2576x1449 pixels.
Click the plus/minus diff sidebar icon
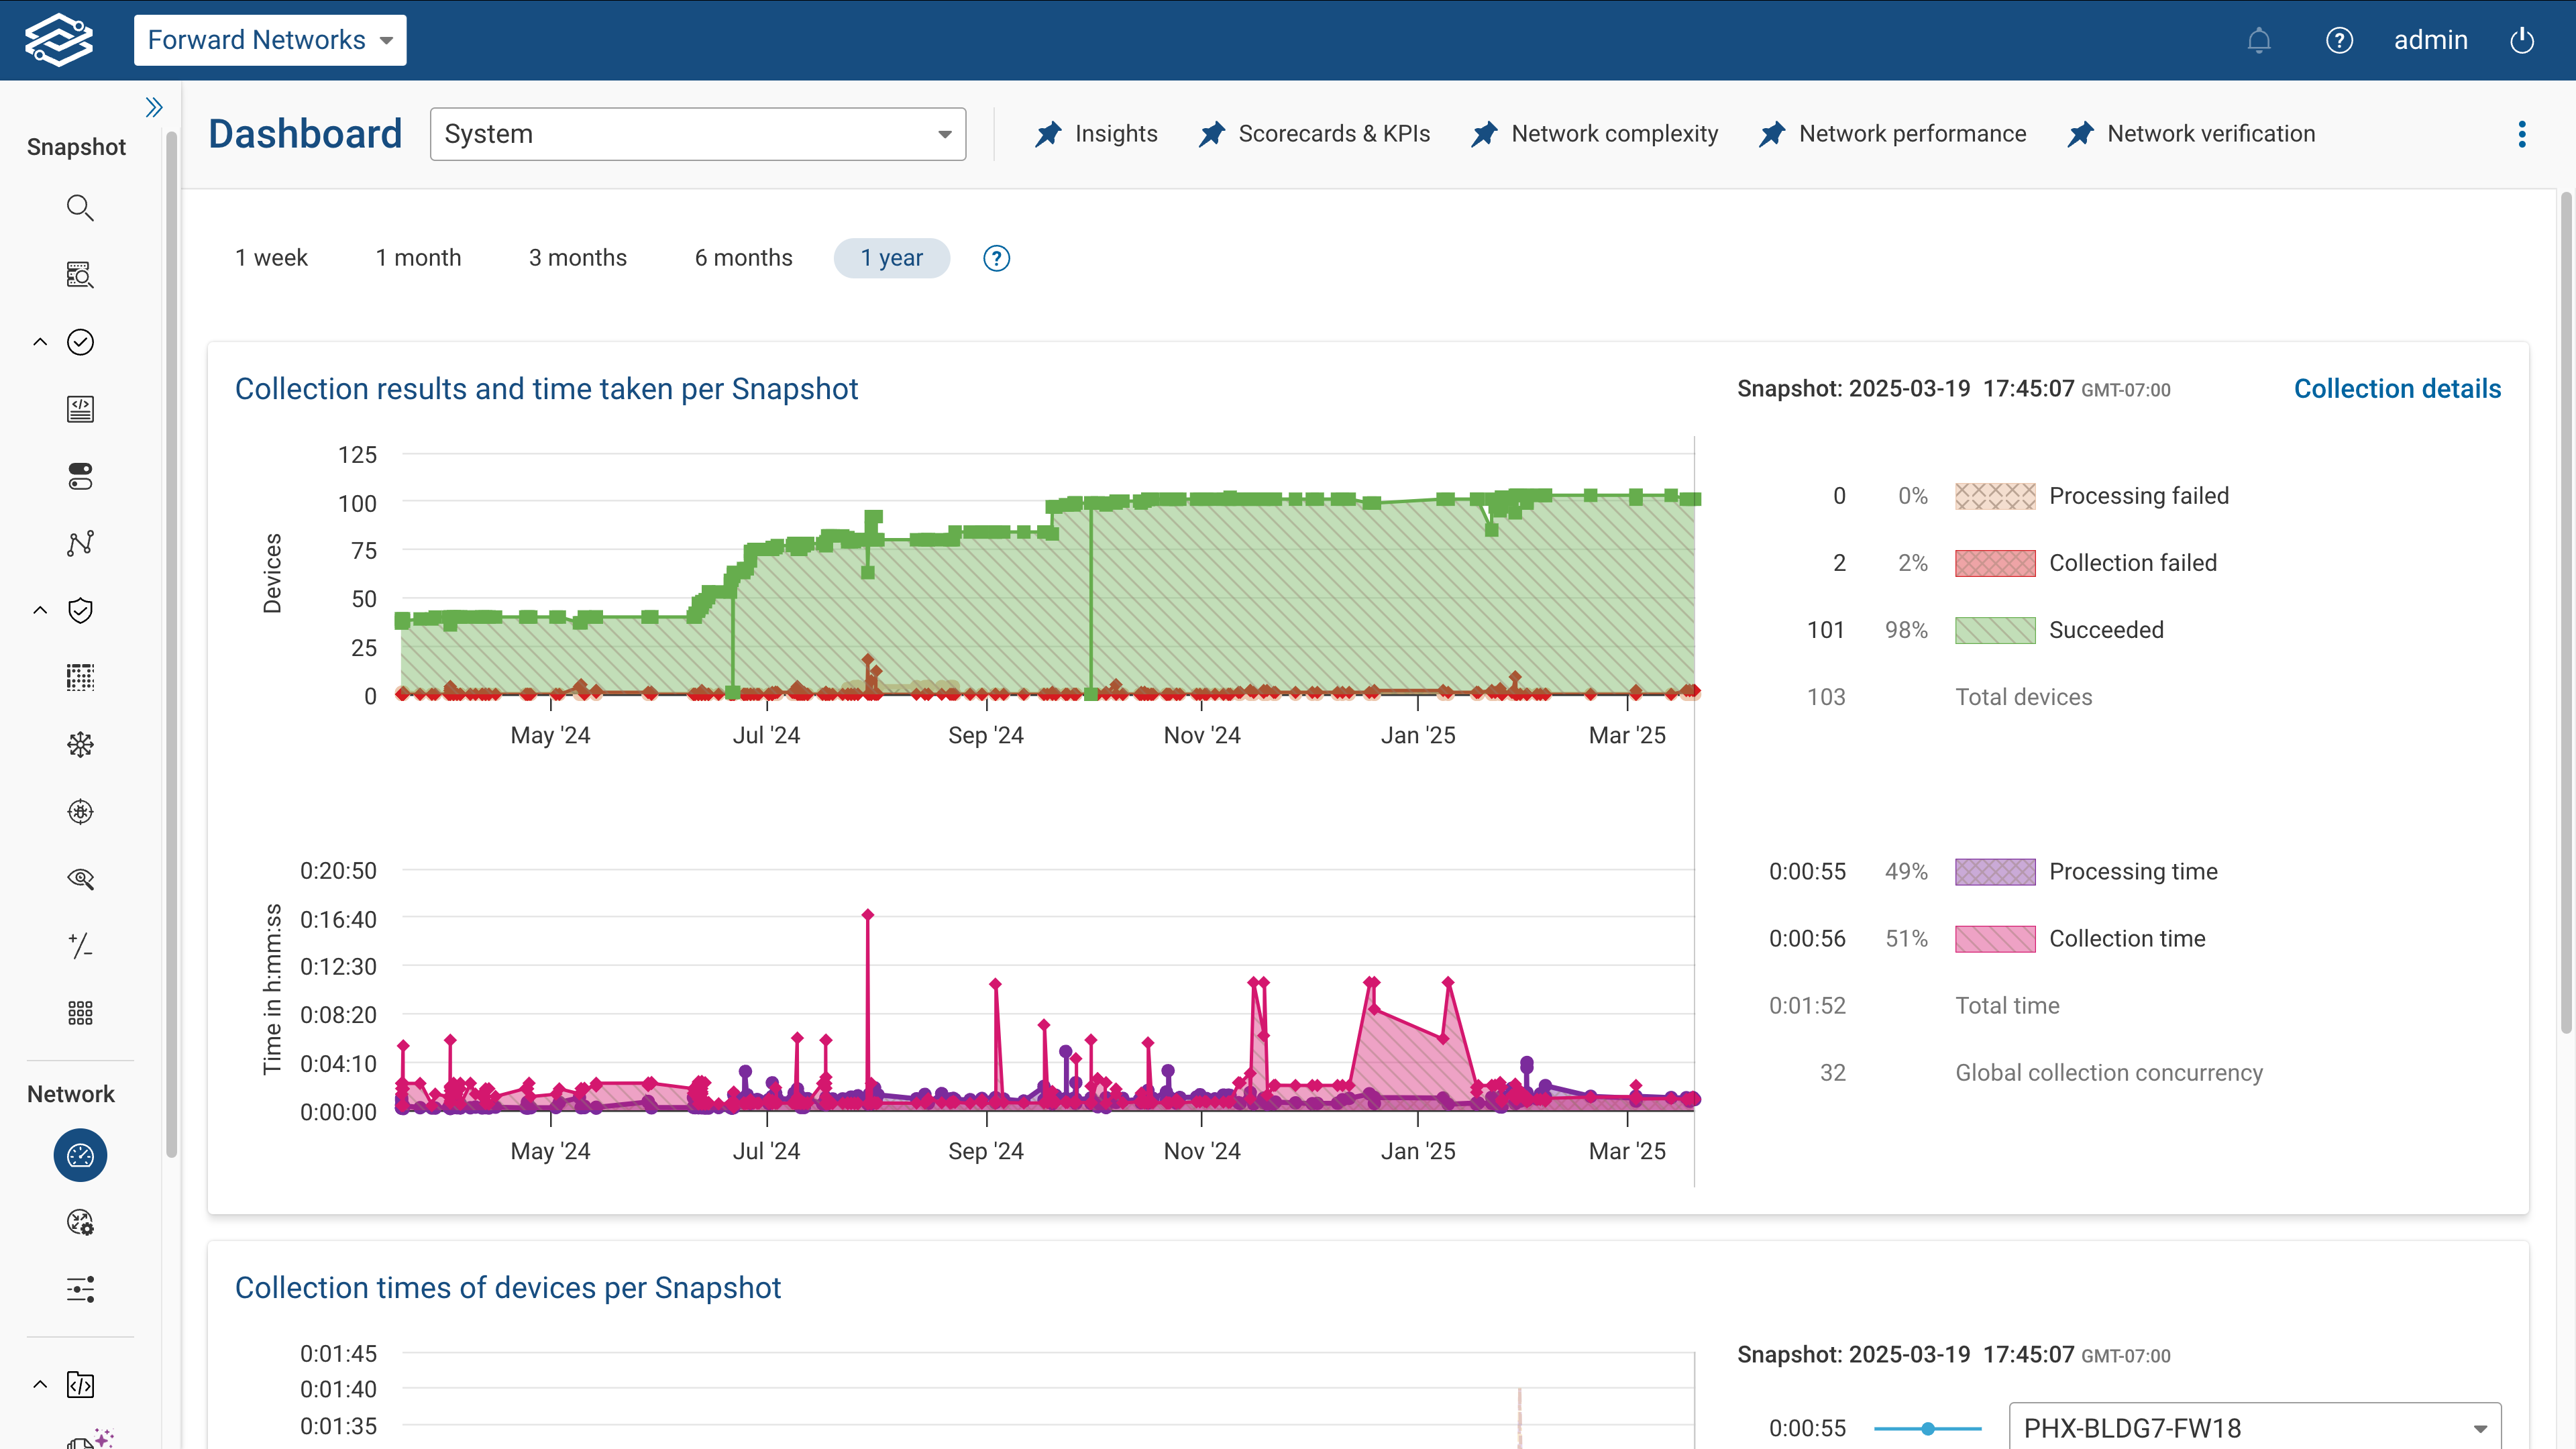pyautogui.click(x=80, y=946)
